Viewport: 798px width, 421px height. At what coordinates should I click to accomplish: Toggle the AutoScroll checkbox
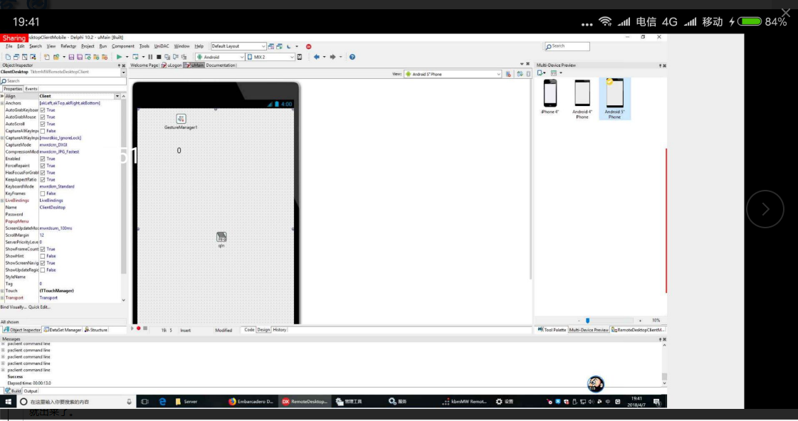(x=43, y=124)
